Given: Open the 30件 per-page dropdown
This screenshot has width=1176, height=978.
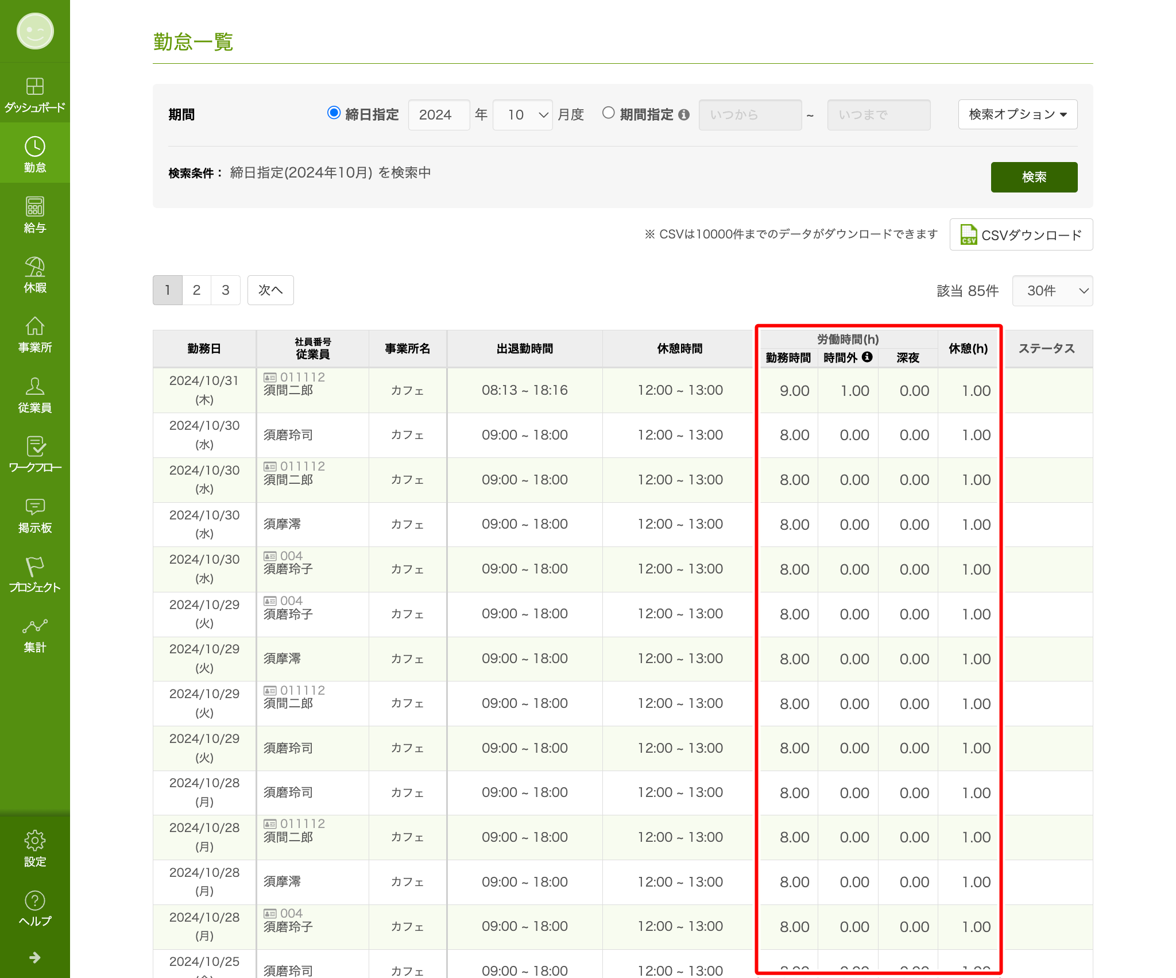Looking at the screenshot, I should [1052, 291].
